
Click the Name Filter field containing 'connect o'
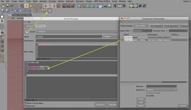pos(143,31)
